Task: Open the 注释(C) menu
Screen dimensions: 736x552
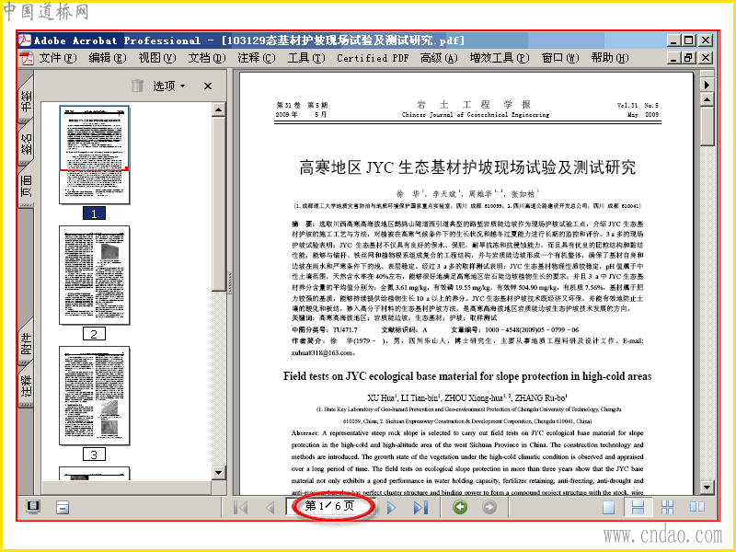Action: [x=257, y=58]
